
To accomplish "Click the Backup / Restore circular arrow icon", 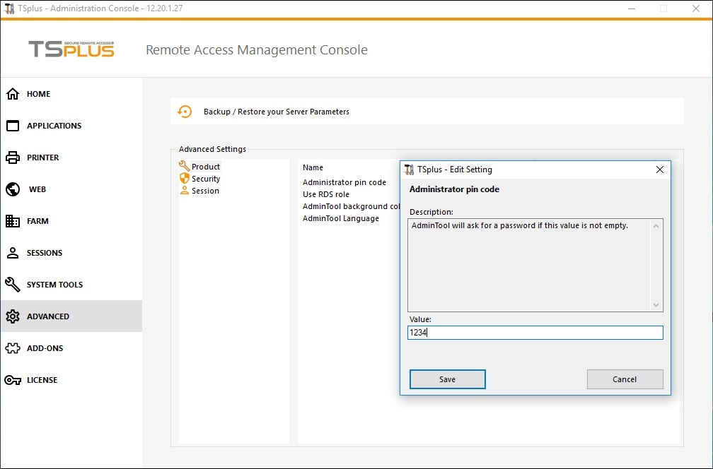I will (x=185, y=112).
